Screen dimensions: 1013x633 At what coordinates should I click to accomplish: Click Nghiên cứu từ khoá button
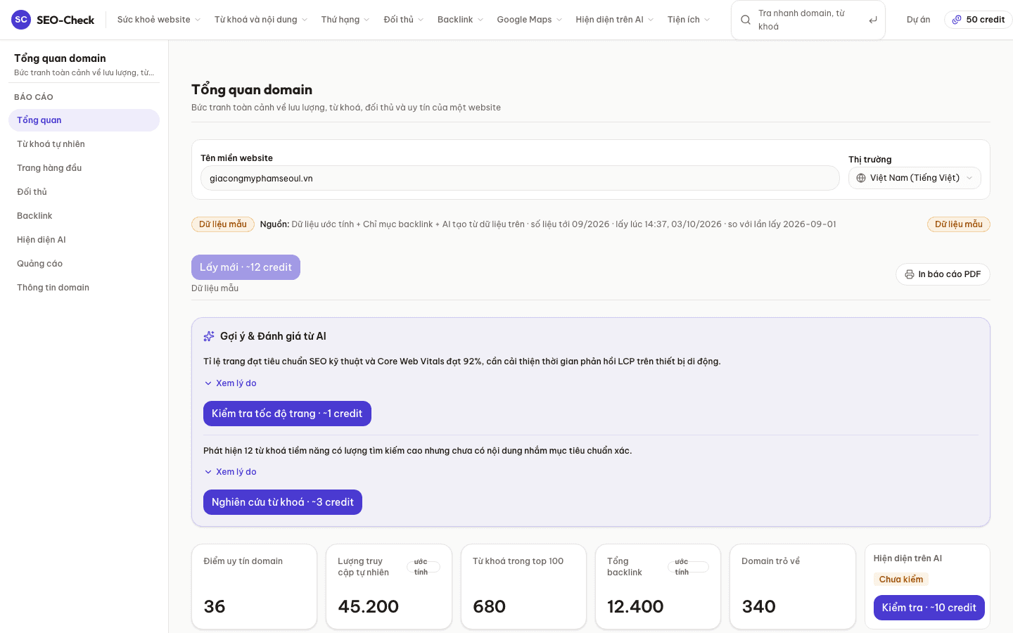(x=283, y=502)
